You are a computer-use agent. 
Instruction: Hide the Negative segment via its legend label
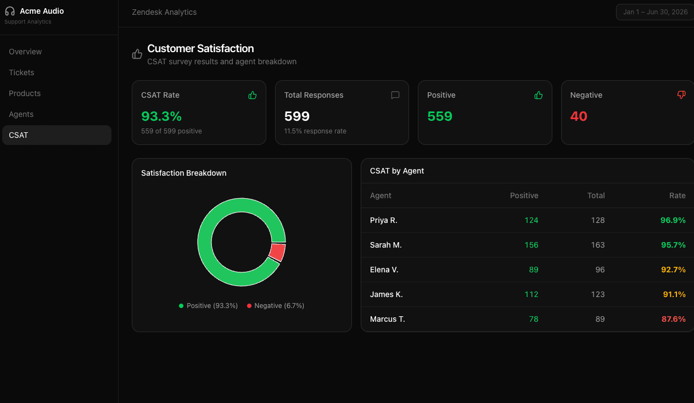[280, 305]
